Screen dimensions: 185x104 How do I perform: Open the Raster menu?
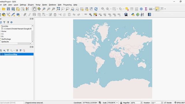coord(45,5)
